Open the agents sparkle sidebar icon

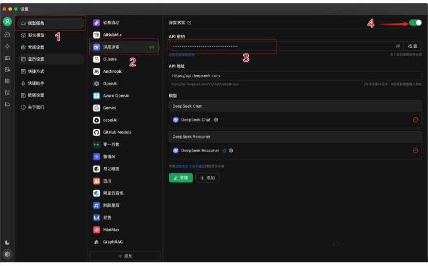(x=7, y=46)
